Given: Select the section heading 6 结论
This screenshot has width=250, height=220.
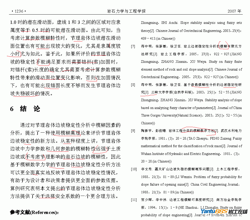Looking at the screenshot, I should coord(25,109).
